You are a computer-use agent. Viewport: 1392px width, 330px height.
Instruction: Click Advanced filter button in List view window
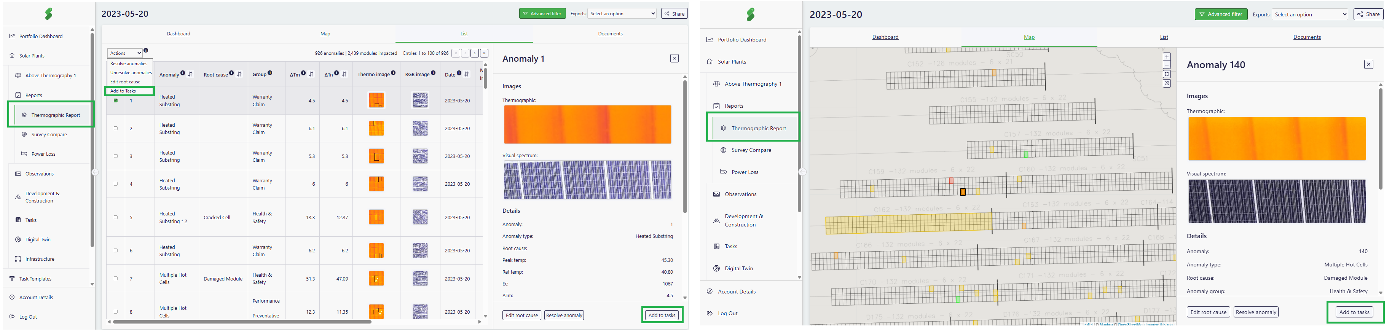[542, 13]
